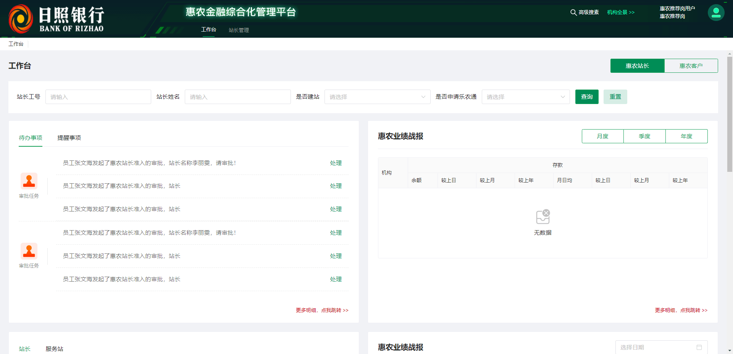Viewport: 733px width, 354px height.
Task: Click the second 审批任务 stamp icon
Action: click(29, 251)
